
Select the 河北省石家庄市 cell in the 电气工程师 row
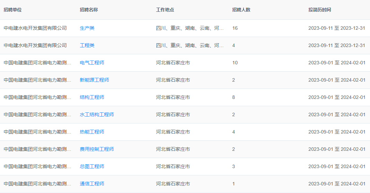173,63
